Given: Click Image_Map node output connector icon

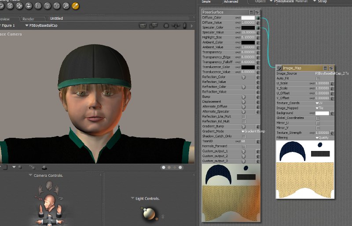Looking at the screenshot, I should click(279, 68).
